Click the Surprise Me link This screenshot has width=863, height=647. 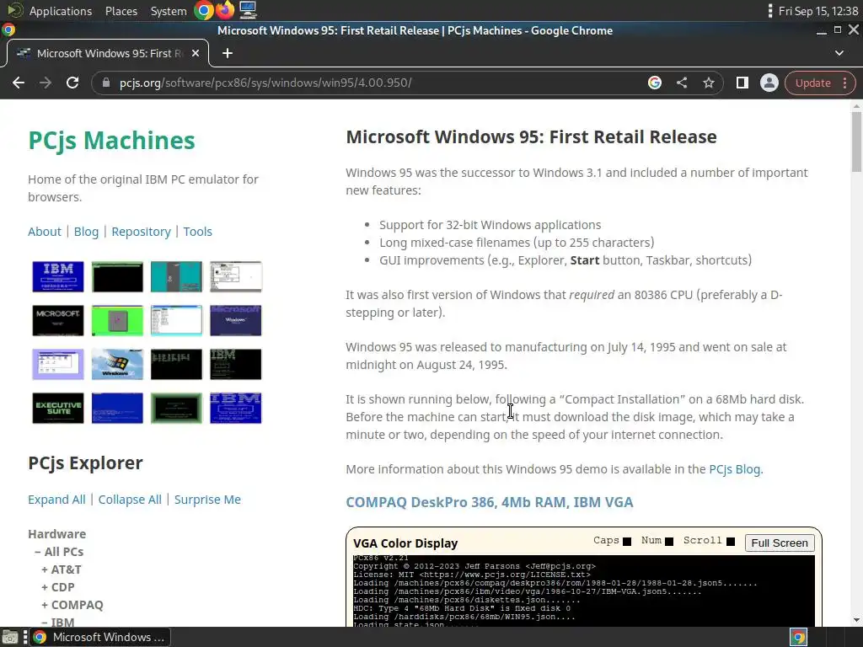[x=207, y=500]
